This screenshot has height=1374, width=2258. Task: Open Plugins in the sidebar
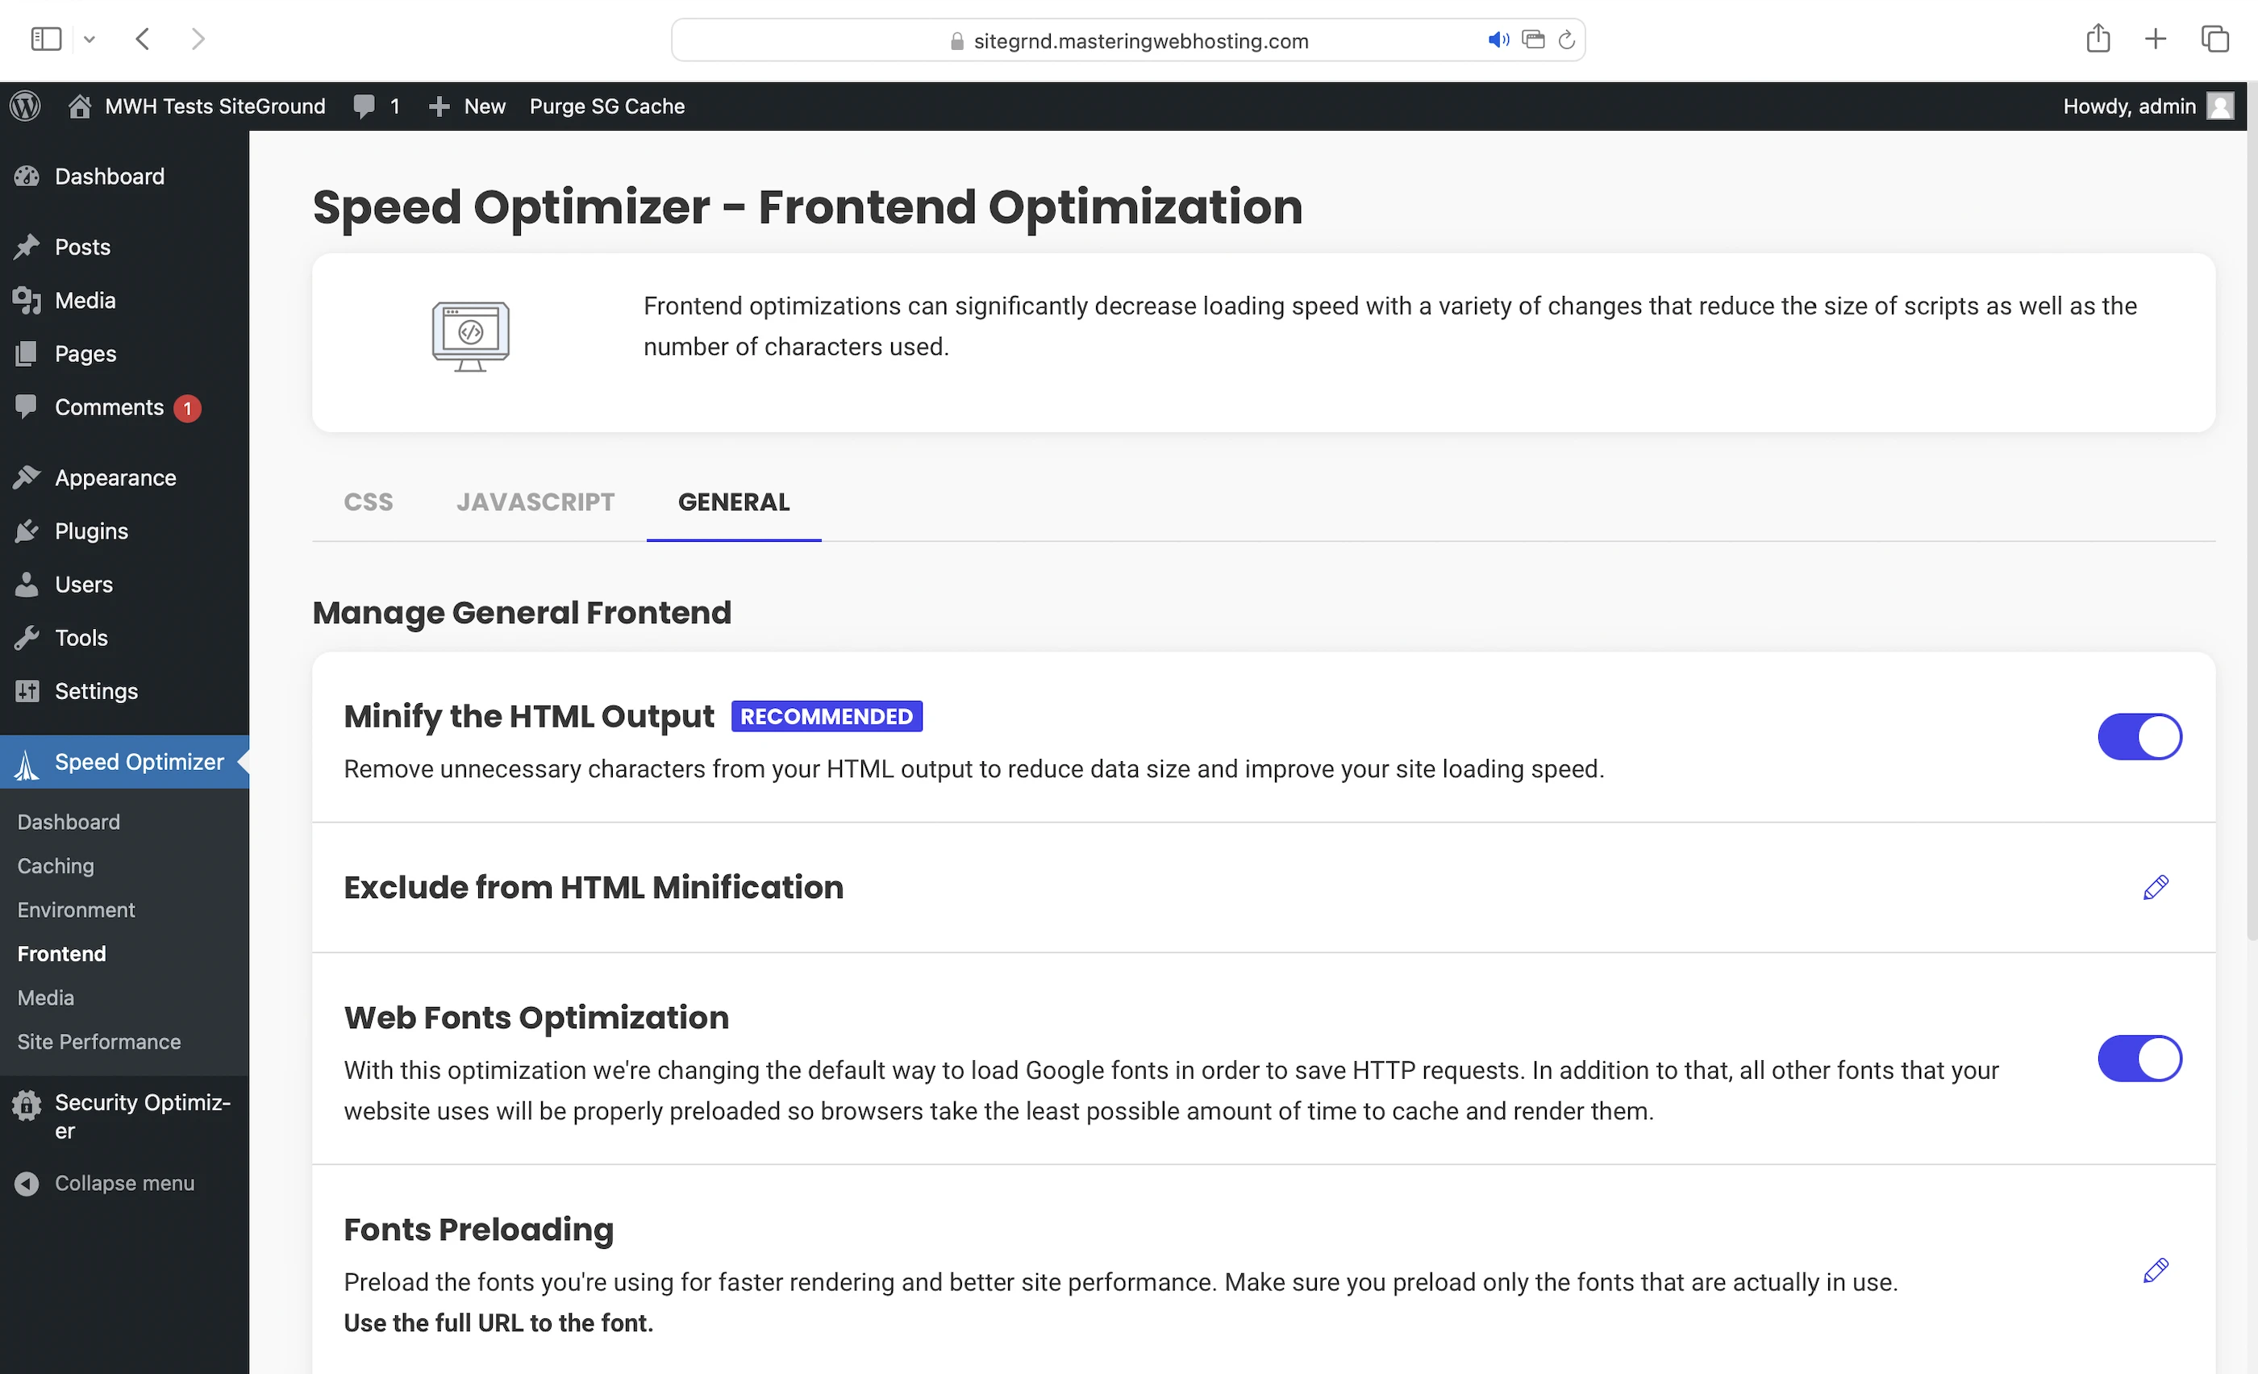pyautogui.click(x=90, y=531)
